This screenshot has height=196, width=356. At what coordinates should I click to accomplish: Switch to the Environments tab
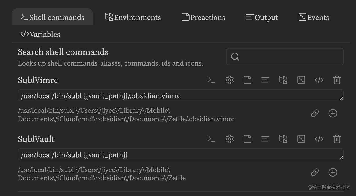click(133, 17)
